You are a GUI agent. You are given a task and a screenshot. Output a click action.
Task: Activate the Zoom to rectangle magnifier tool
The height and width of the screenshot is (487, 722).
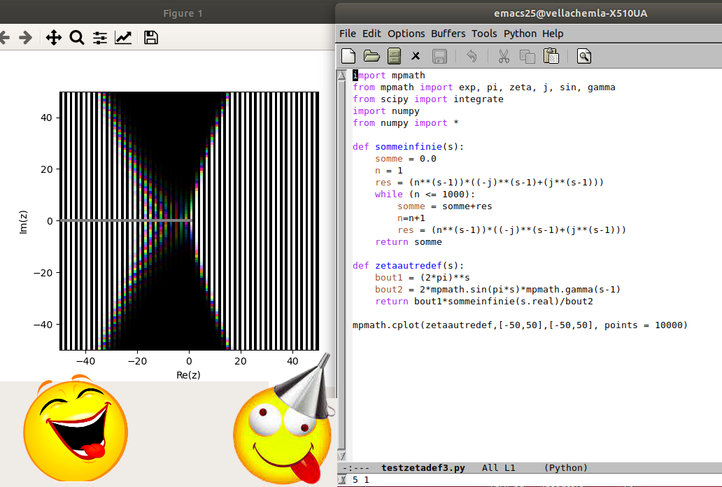(77, 38)
